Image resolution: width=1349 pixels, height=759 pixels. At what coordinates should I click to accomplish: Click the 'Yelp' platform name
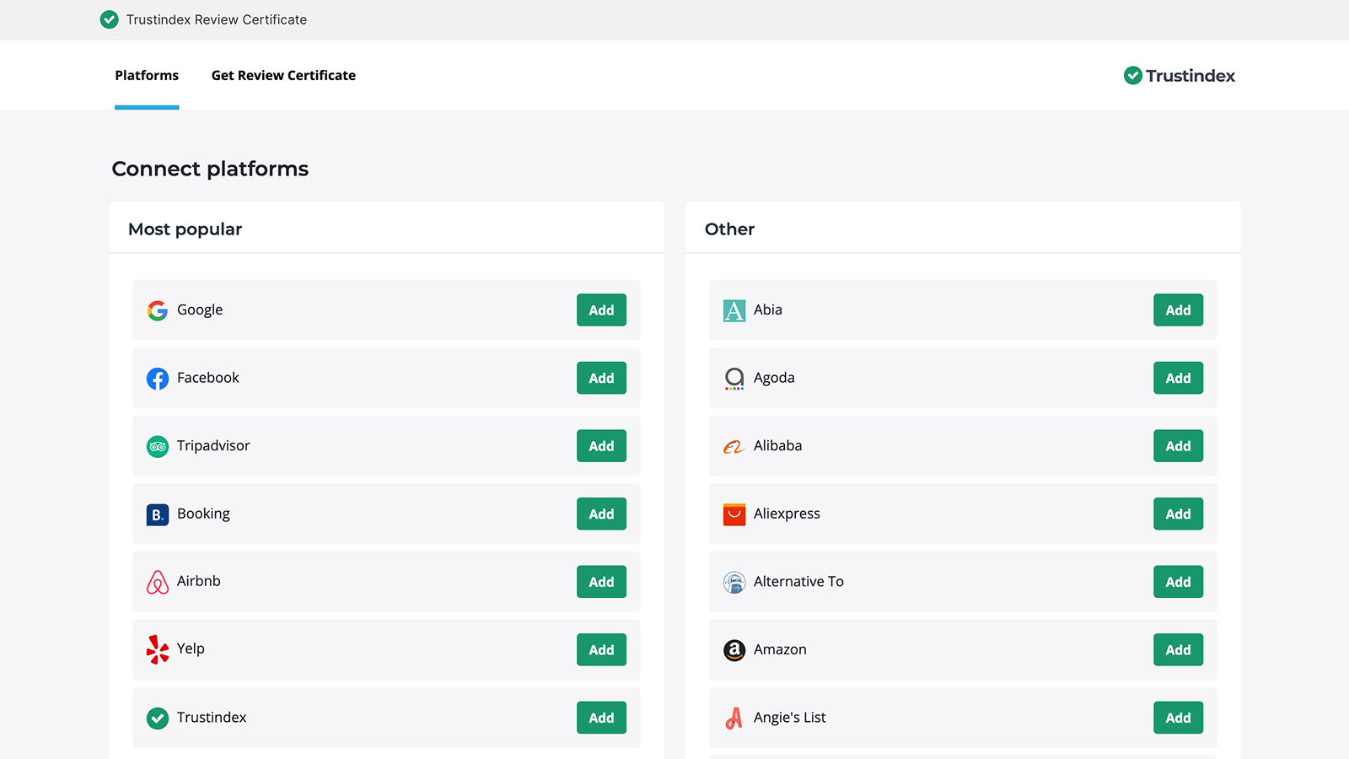[x=191, y=649]
